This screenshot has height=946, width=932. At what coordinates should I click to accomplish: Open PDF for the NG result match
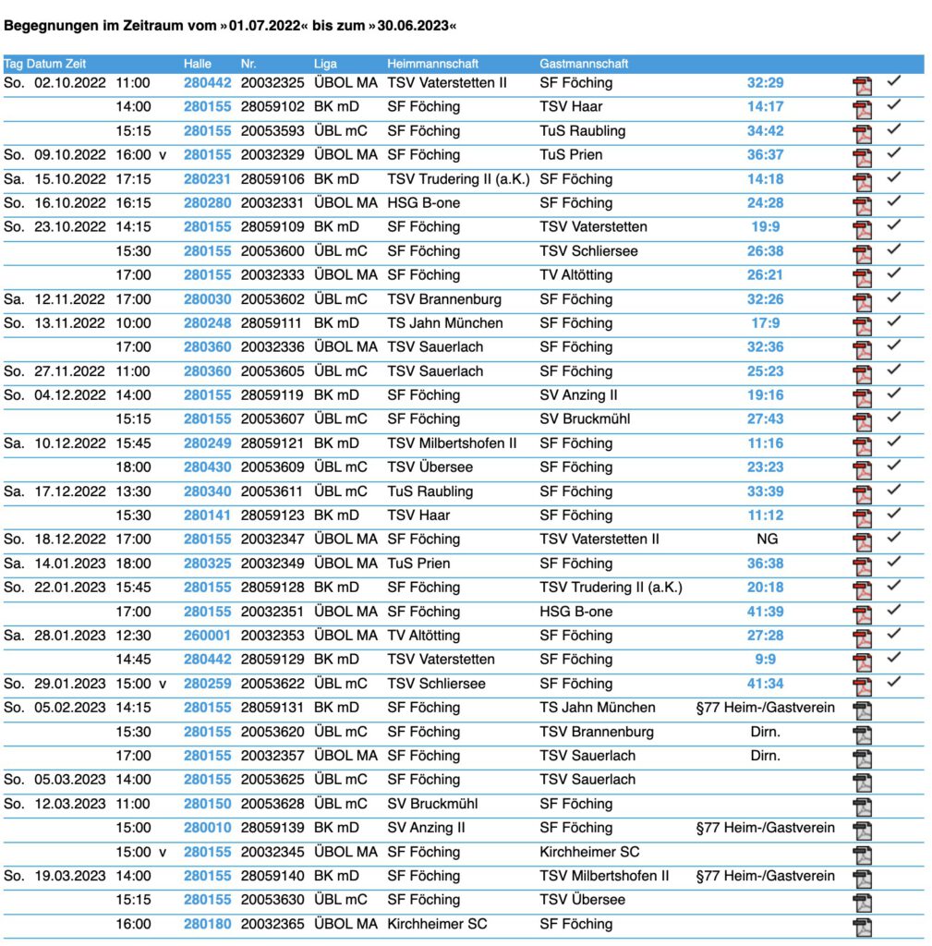click(862, 540)
